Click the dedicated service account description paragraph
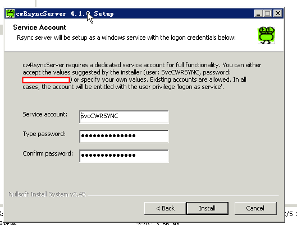This screenshot has width=297, height=225. coord(142,76)
